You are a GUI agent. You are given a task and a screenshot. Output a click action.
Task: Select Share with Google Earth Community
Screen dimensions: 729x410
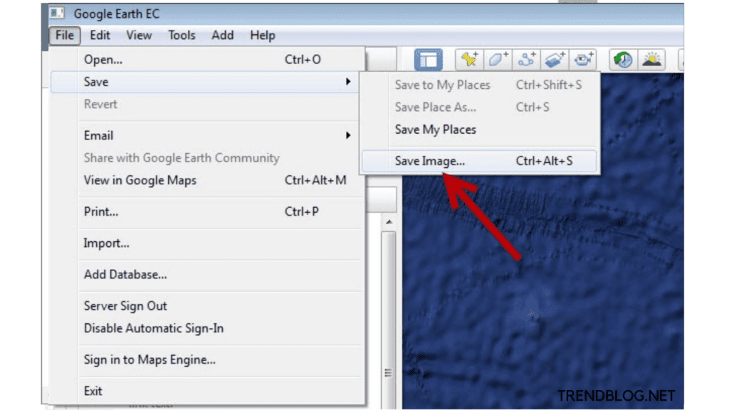(x=204, y=158)
